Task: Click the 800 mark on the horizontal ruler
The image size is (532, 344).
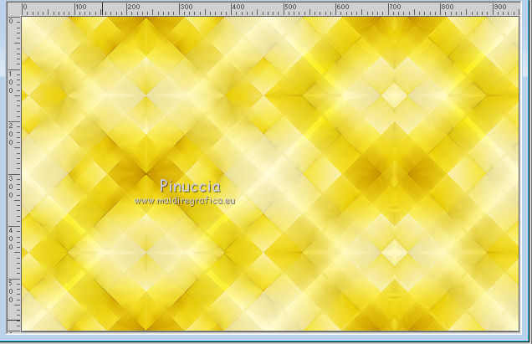Action: point(448,7)
